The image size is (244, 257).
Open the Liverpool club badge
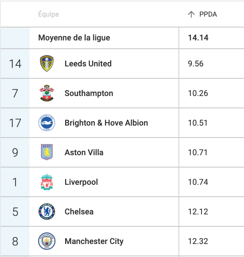pyautogui.click(x=47, y=182)
